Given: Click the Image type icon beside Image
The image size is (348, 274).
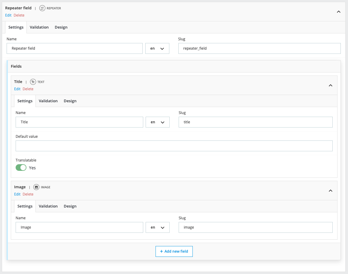Looking at the screenshot, I should [x=36, y=187].
